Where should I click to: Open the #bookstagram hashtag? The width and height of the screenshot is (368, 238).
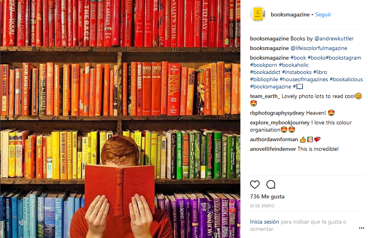tap(343, 58)
